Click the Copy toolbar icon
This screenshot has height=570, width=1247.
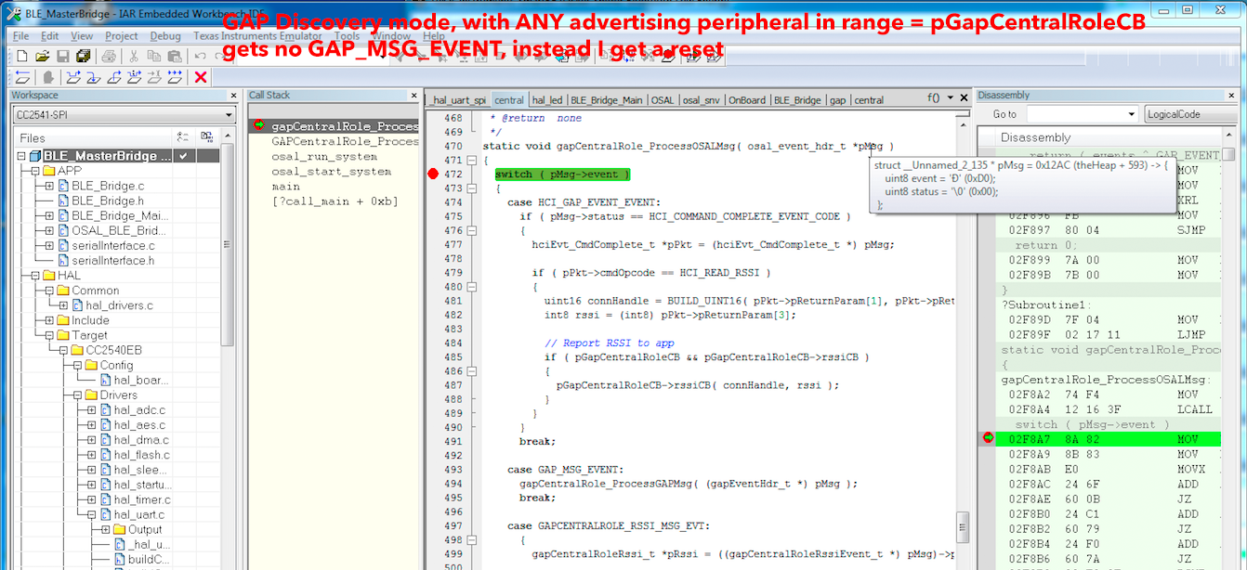click(154, 57)
